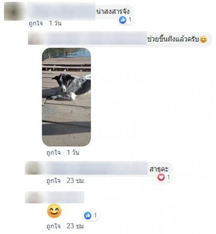Click ถูกใจ under the smiling emoji sticker

coord(54,226)
